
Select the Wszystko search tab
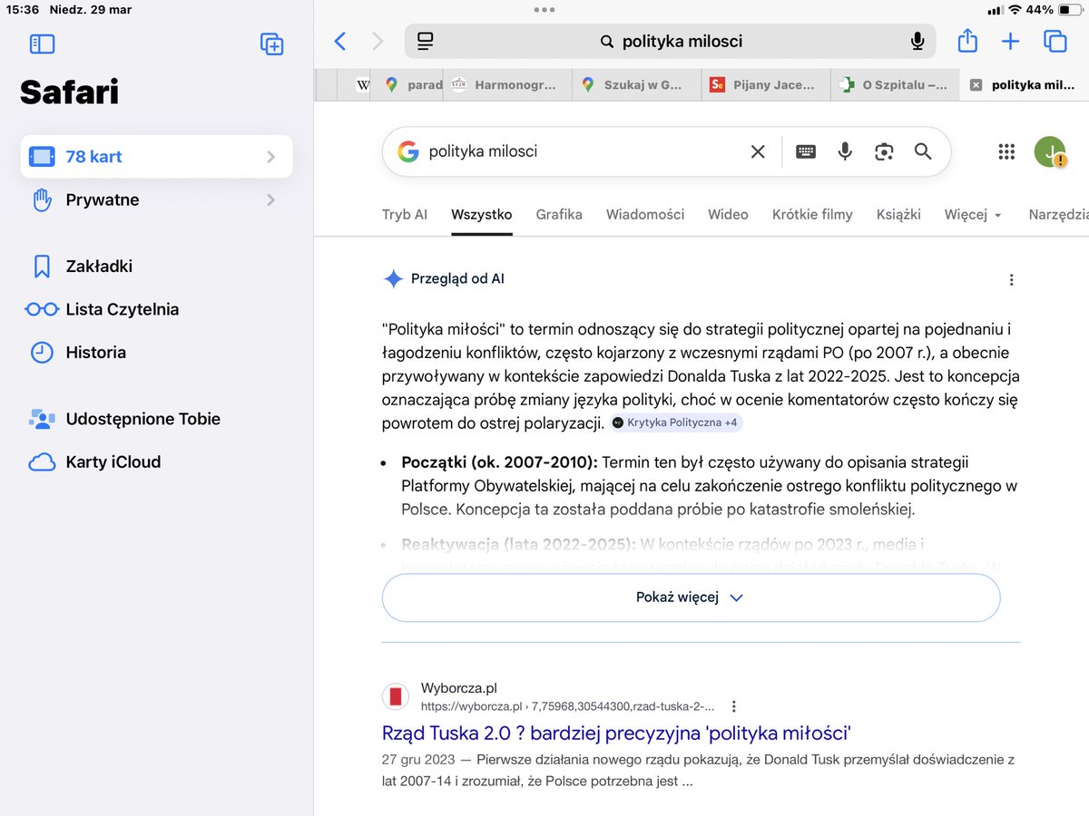482,215
